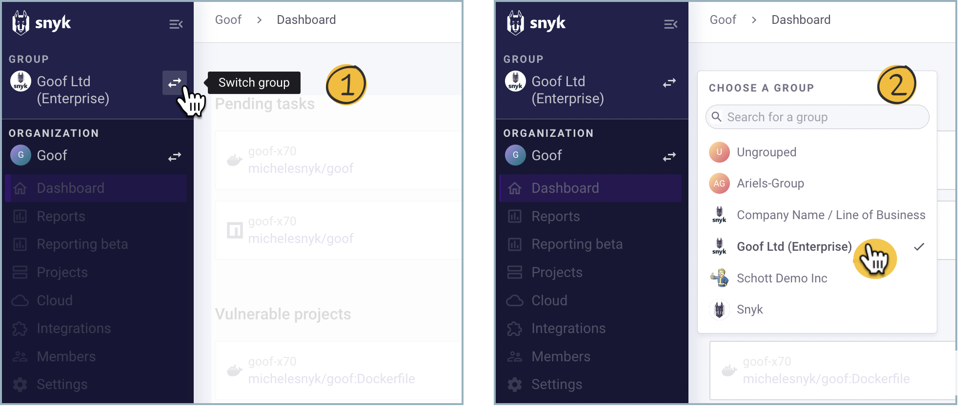Open Reporting beta in step 2 sidebar
Image resolution: width=969 pixels, height=408 pixels.
pyautogui.click(x=577, y=244)
